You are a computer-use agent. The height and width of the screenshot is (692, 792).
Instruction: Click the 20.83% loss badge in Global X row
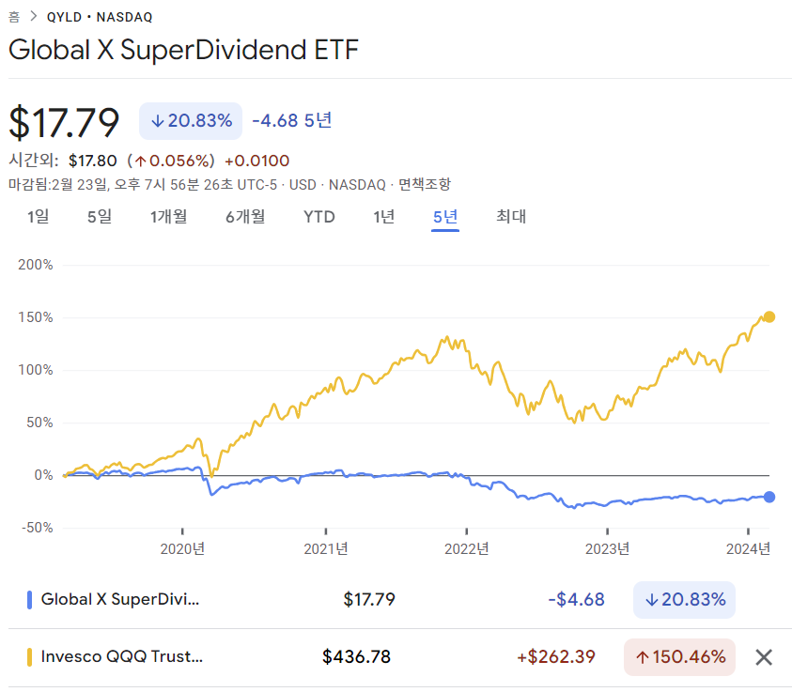pos(684,600)
